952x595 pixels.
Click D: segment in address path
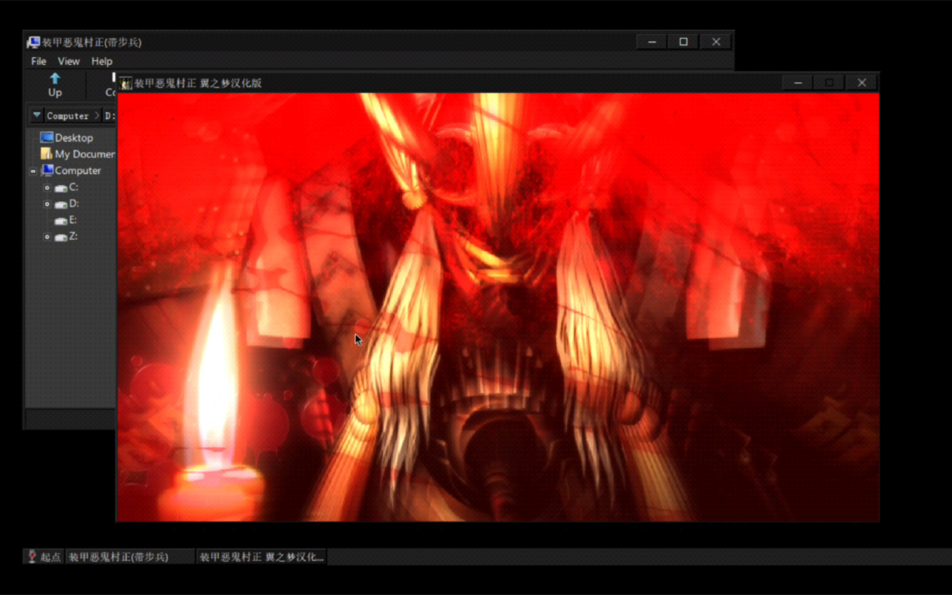coord(109,116)
